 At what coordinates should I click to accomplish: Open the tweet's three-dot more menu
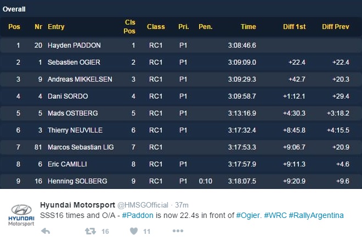pyautogui.click(x=178, y=231)
